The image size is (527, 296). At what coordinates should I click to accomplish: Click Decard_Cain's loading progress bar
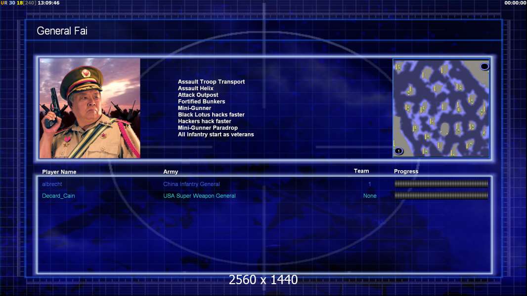[x=441, y=195]
